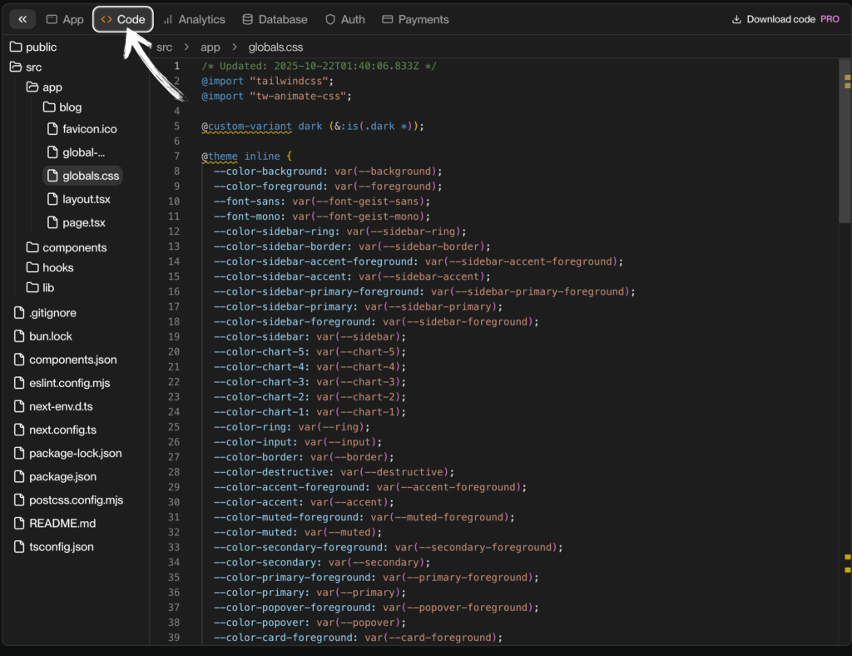The width and height of the screenshot is (852, 656).
Task: Go to the Auth tab
Action: tap(344, 19)
